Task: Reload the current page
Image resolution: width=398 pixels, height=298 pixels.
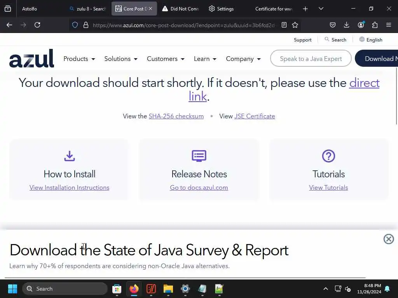Action: click(37, 25)
